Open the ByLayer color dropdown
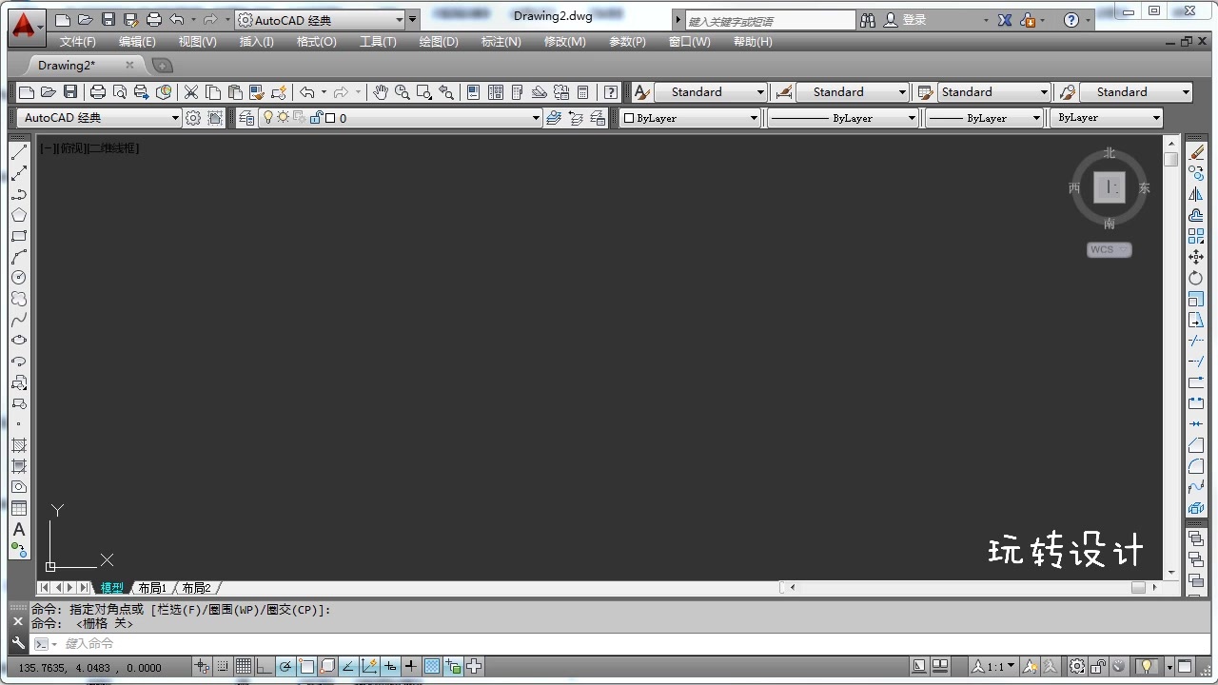1218x685 pixels. point(691,118)
